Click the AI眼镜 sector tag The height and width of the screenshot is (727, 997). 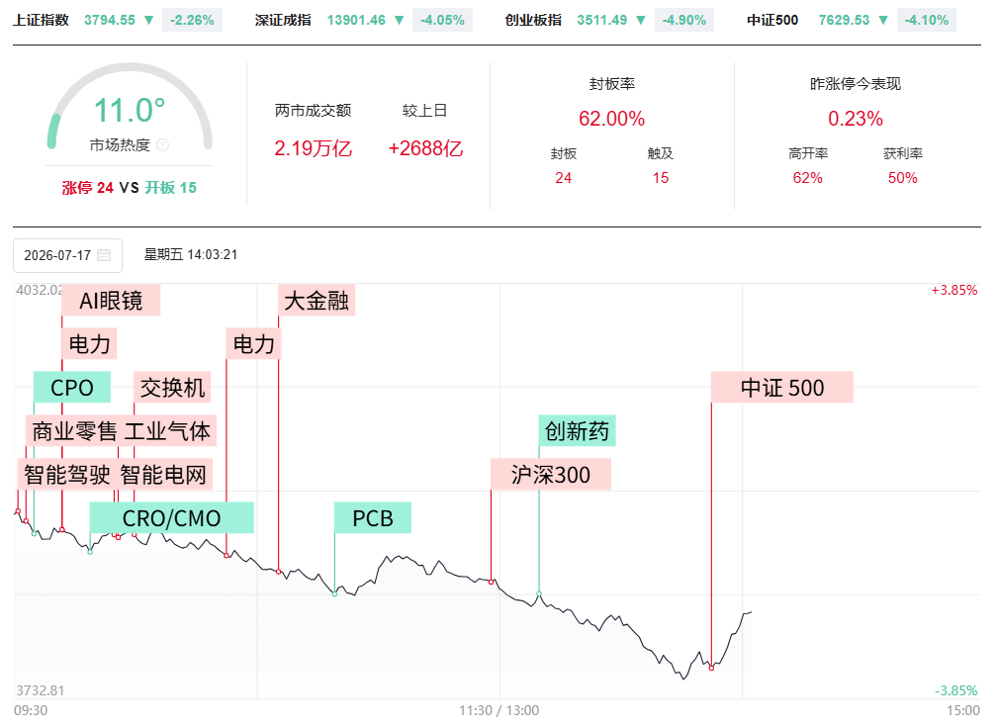(x=111, y=301)
